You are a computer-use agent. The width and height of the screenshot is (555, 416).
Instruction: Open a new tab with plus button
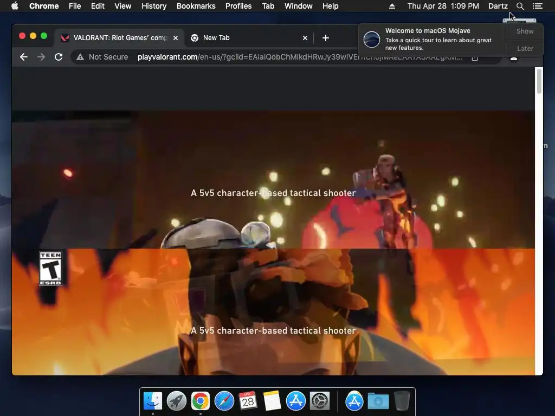[326, 38]
